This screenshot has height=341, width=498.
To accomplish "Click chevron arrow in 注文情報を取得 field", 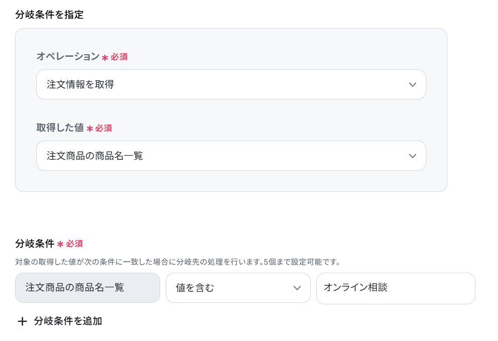I will point(412,84).
